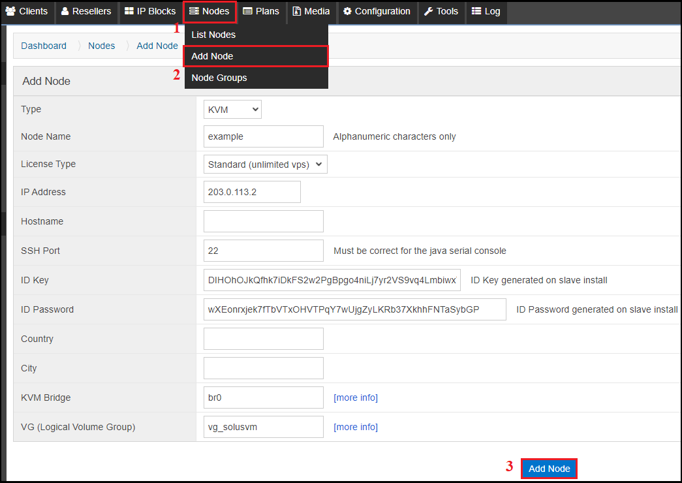Focus the Node Name text field
This screenshot has height=483, width=682.
point(264,136)
